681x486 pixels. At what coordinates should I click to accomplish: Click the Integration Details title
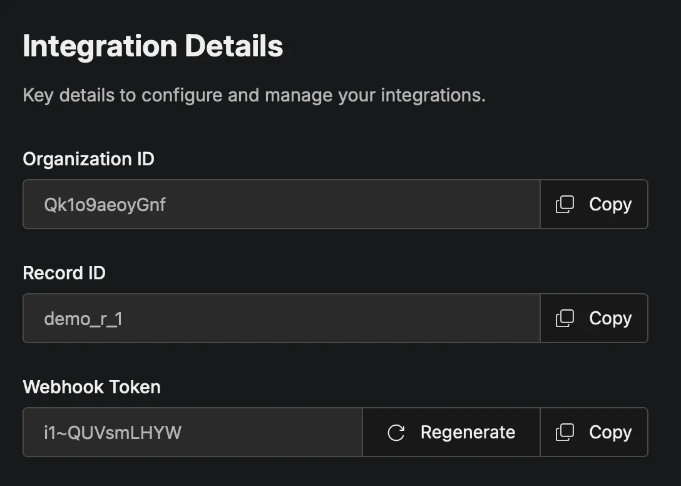point(152,46)
